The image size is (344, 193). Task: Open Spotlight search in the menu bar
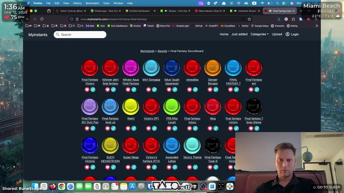coord(277,3)
